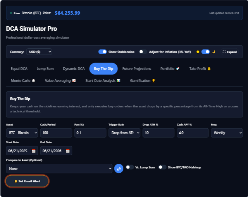Disable the Show Stablecoins toggle
Viewport: 248px width, 197px height.
point(102,52)
